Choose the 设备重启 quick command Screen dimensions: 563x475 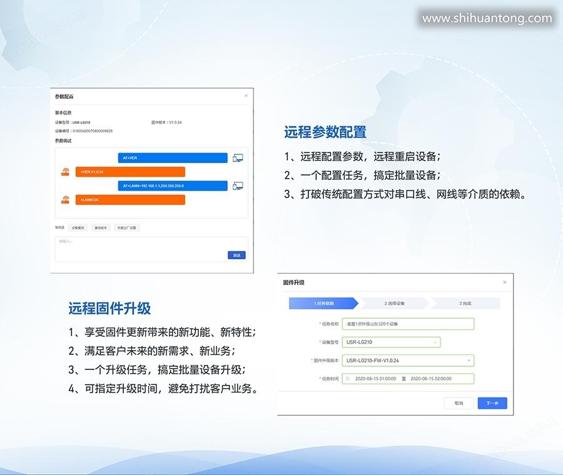78,228
